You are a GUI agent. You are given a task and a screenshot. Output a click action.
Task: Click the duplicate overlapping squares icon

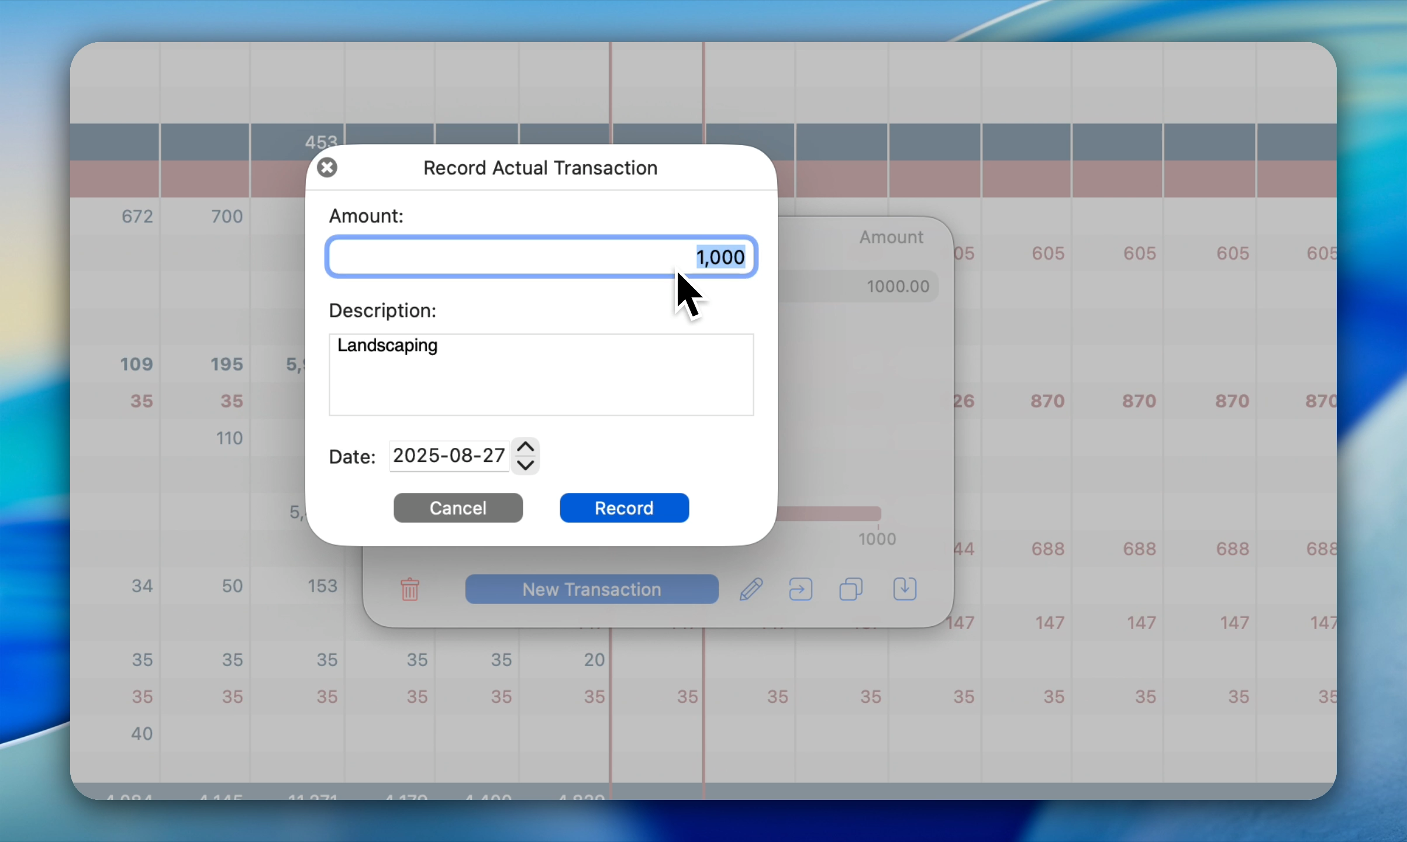point(851,589)
